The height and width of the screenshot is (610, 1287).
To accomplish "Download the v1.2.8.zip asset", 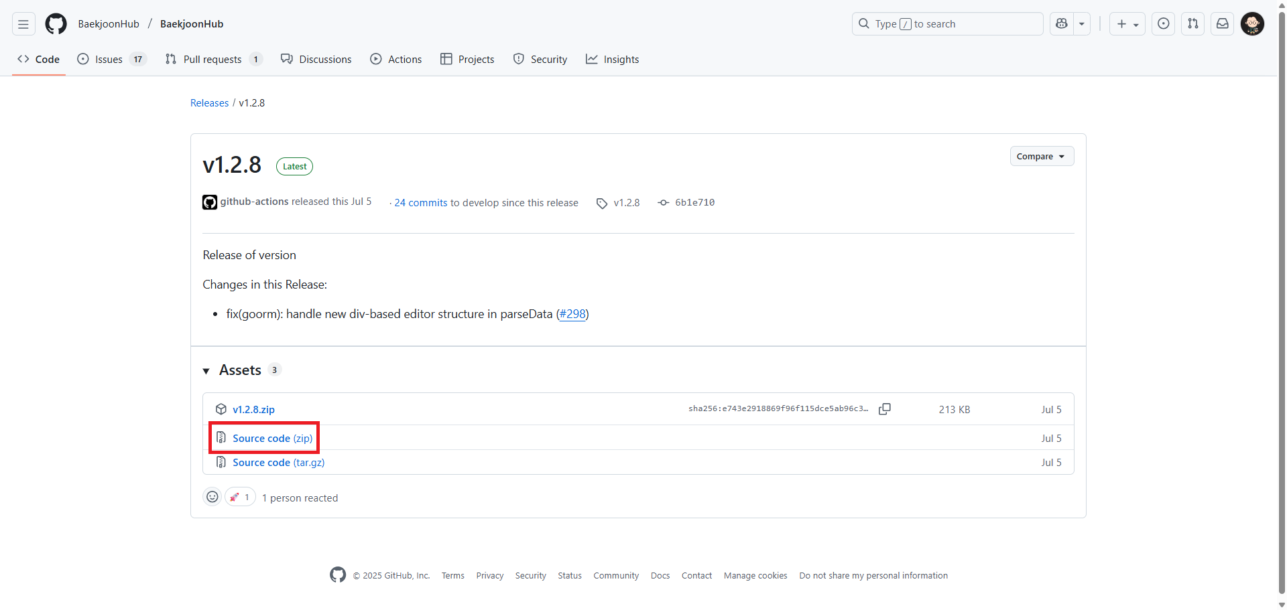I will click(253, 410).
